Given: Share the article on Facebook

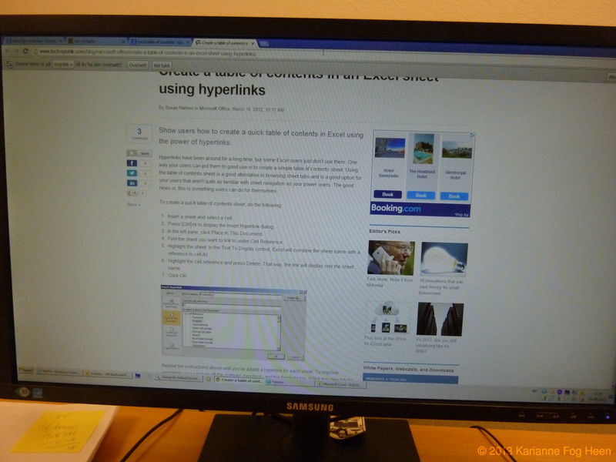Looking at the screenshot, I should 132,163.
